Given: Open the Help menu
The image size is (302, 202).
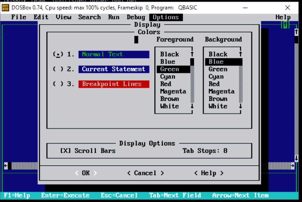Looking at the screenshot, I should tap(283, 17).
